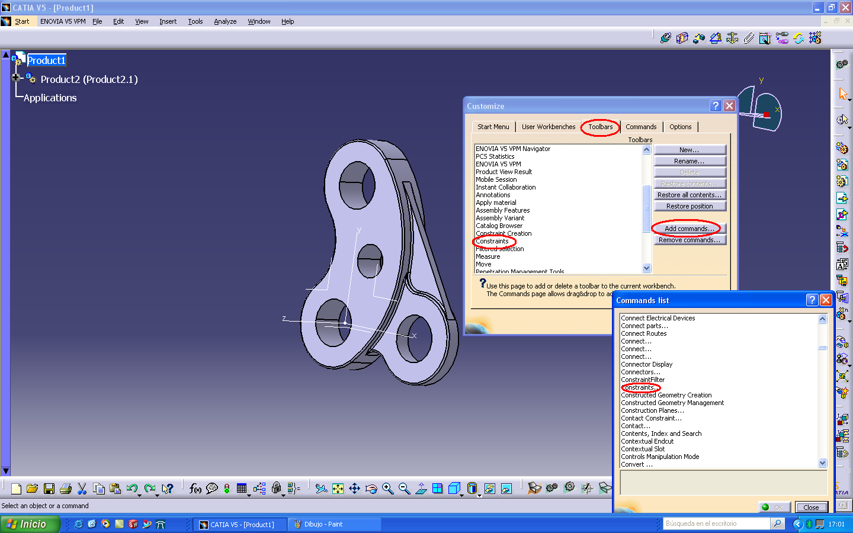Click Restore all contents... button

click(x=690, y=195)
